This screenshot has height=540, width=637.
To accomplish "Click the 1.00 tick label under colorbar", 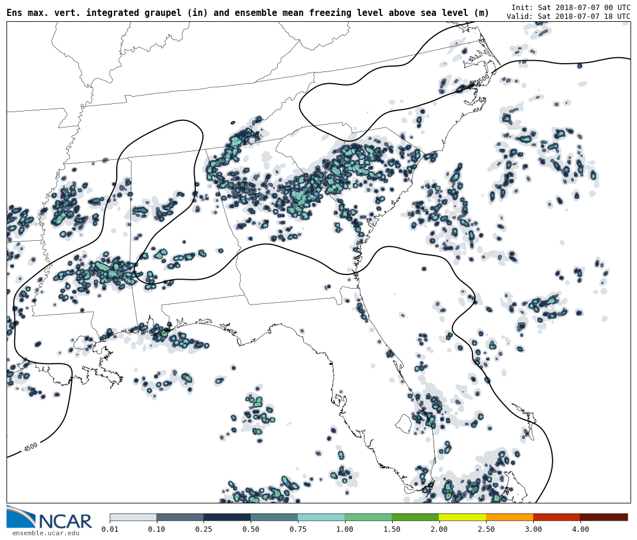I will [x=344, y=529].
